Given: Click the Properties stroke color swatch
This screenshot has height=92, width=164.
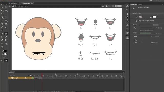Looking at the screenshot, I should pos(141,17).
